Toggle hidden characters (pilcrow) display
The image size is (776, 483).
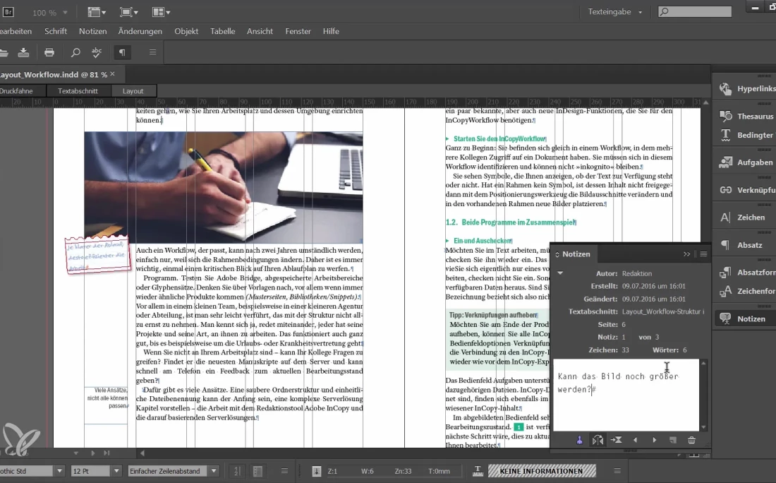[122, 52]
